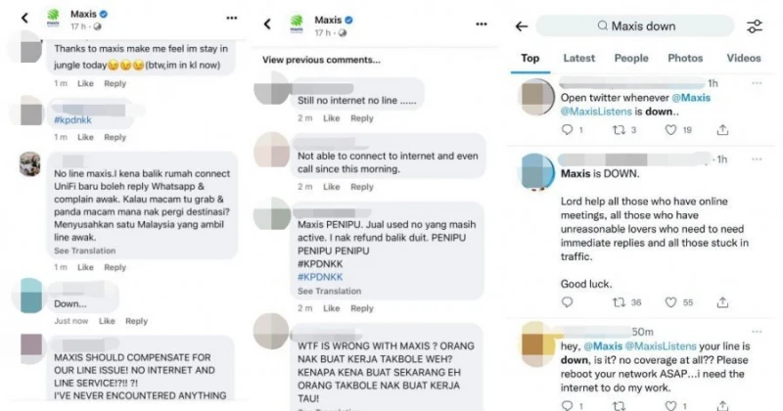Click the blue #kpdnkk hashtag
The width and height of the screenshot is (783, 411).
coord(73,118)
